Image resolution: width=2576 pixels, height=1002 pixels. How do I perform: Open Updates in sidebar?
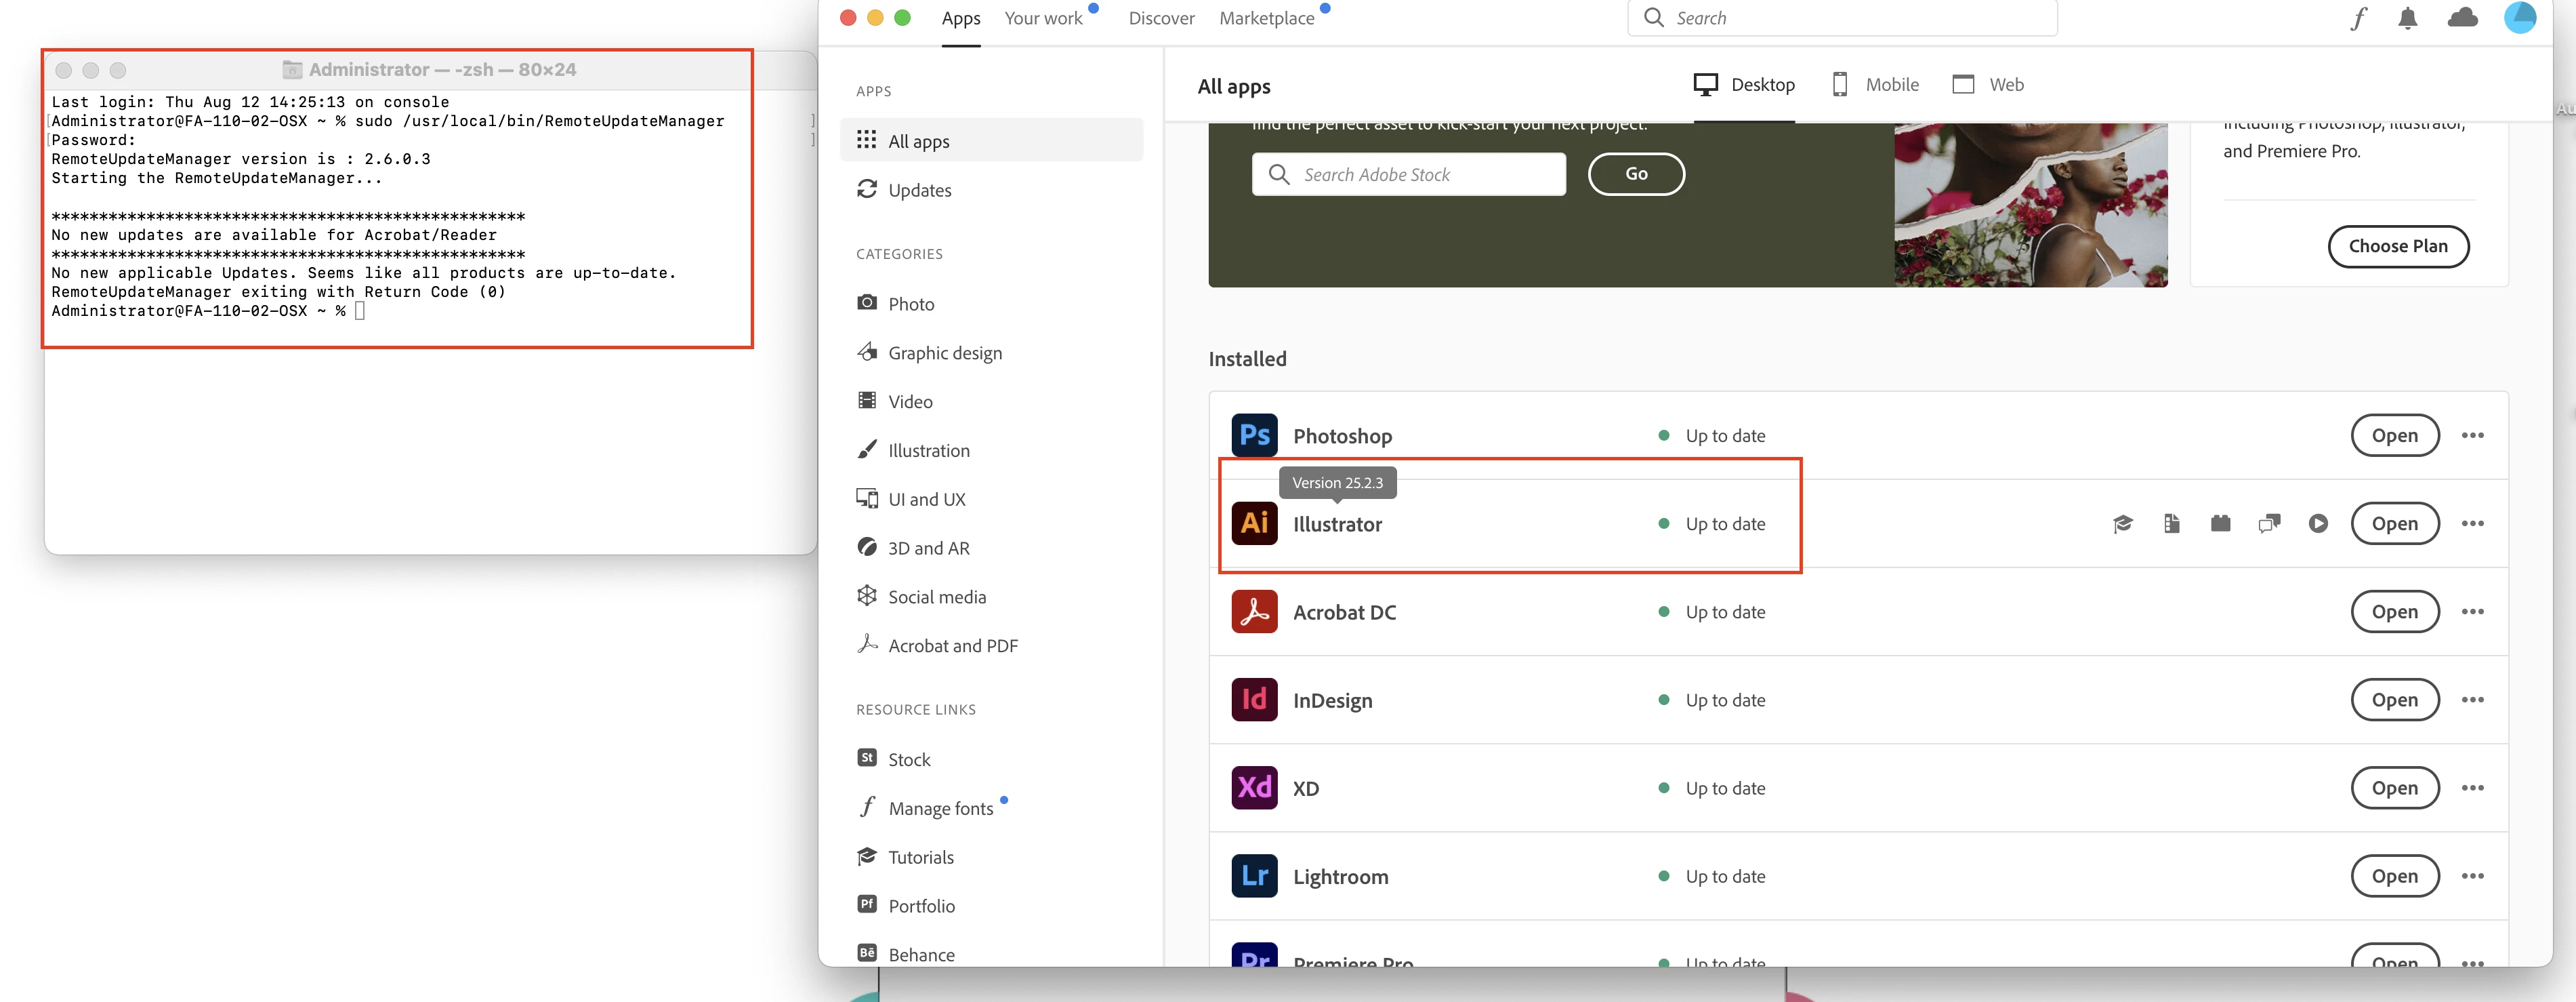pyautogui.click(x=904, y=189)
